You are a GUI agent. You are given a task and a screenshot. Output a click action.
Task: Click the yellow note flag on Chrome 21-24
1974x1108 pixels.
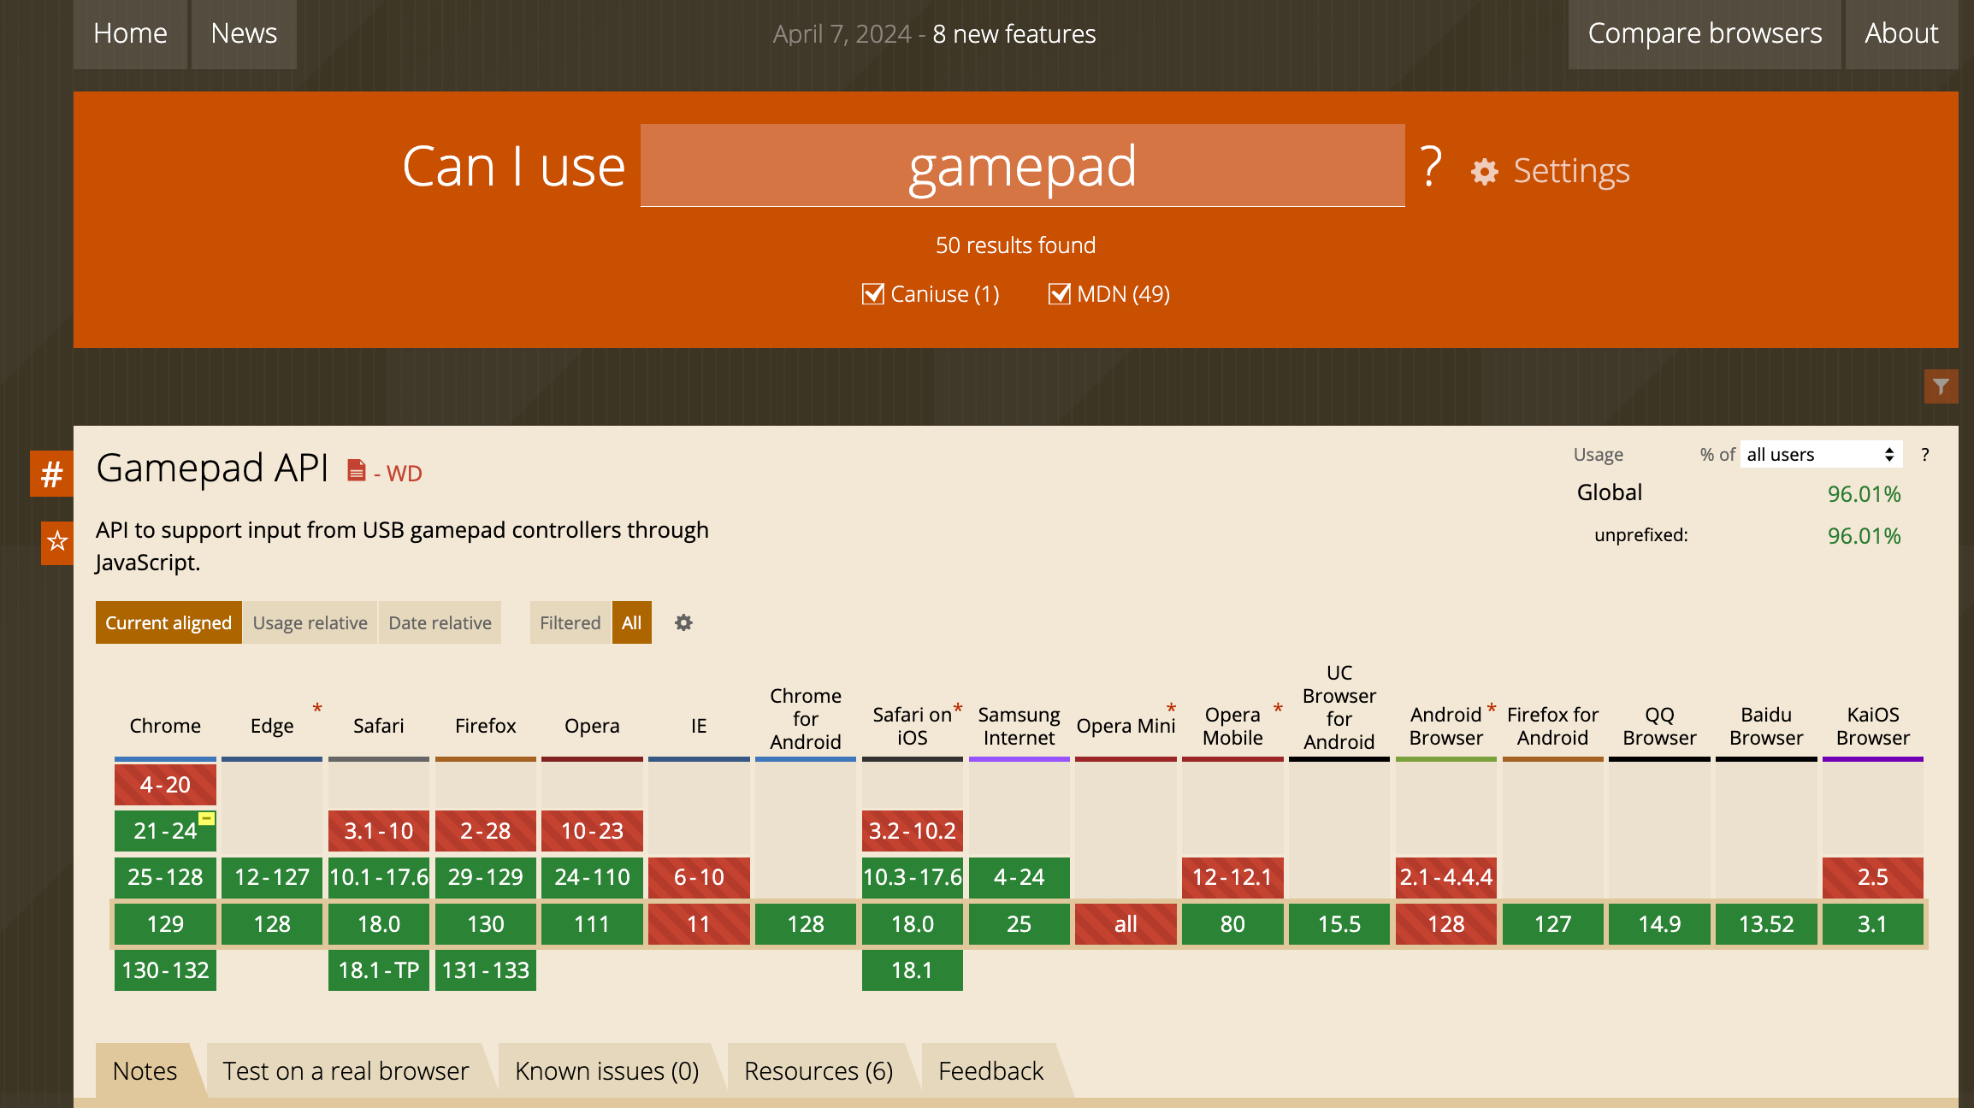pyautogui.click(x=206, y=818)
